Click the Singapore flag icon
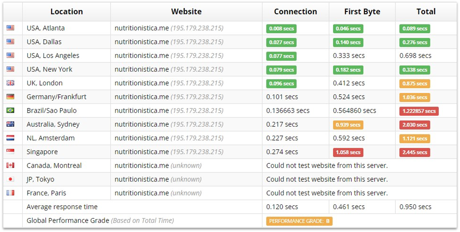This screenshot has width=460, height=232. [10, 152]
